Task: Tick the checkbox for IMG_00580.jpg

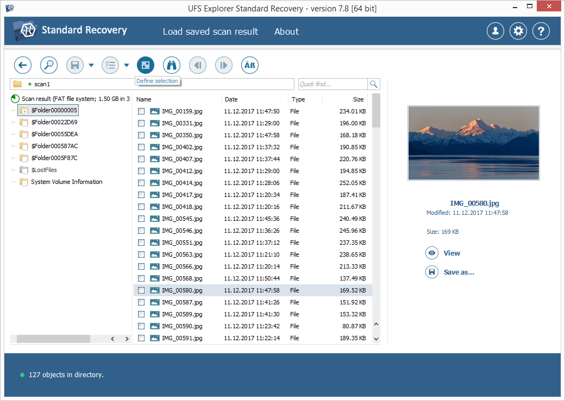Action: click(x=141, y=290)
